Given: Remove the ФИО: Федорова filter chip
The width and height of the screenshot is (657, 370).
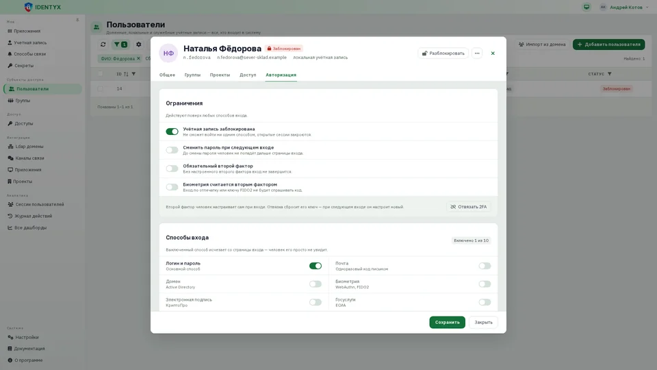Looking at the screenshot, I should (x=138, y=59).
